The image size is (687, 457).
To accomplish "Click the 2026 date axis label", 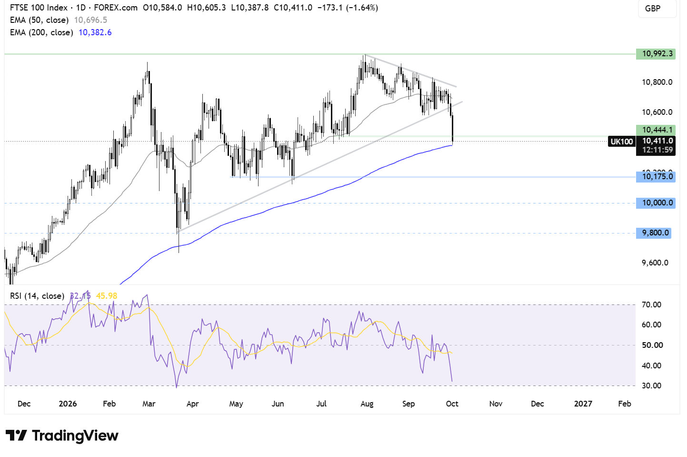I will (68, 404).
